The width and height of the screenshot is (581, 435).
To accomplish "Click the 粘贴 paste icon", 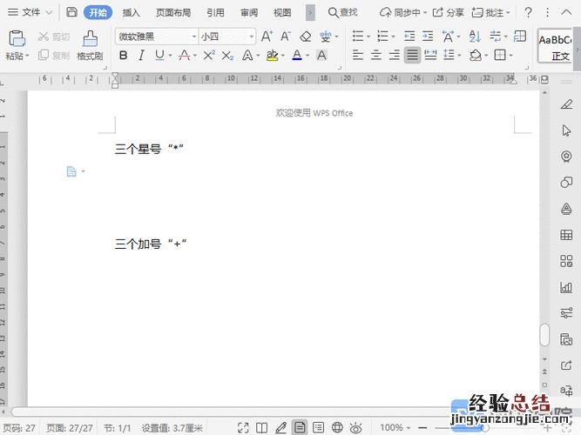I will [17, 38].
